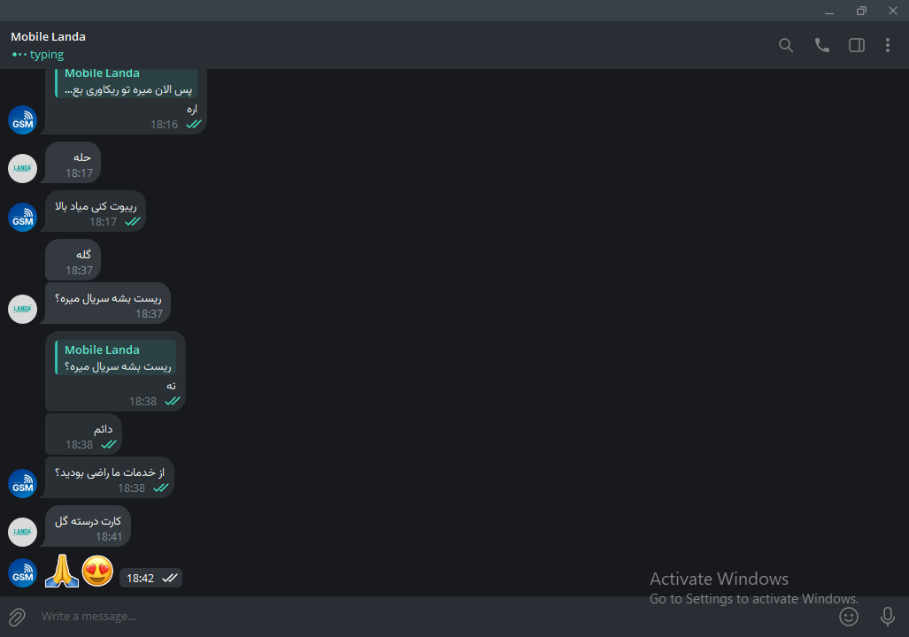Click the Write a message input field
Image resolution: width=909 pixels, height=637 pixels.
coord(435,616)
